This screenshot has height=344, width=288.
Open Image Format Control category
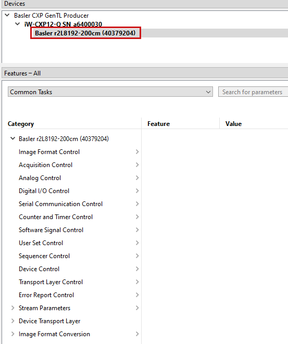[49, 152]
